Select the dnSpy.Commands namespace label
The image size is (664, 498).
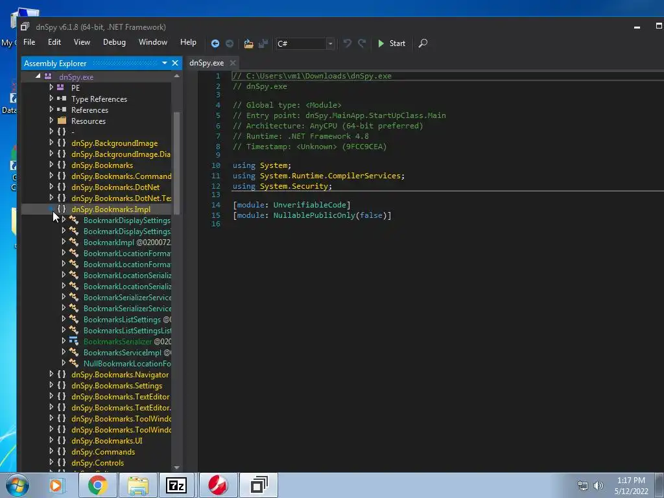point(103,452)
